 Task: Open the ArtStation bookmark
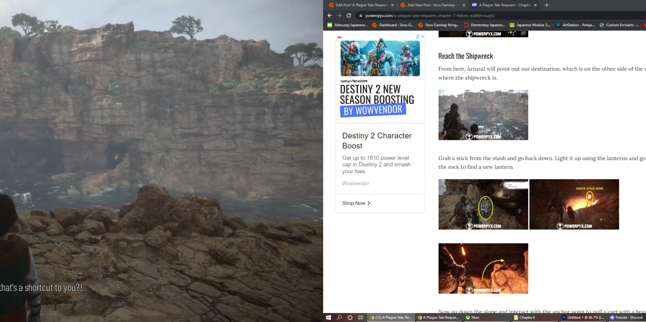575,25
